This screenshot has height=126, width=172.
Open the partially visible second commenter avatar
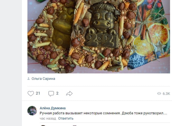pyautogui.click(x=43, y=125)
